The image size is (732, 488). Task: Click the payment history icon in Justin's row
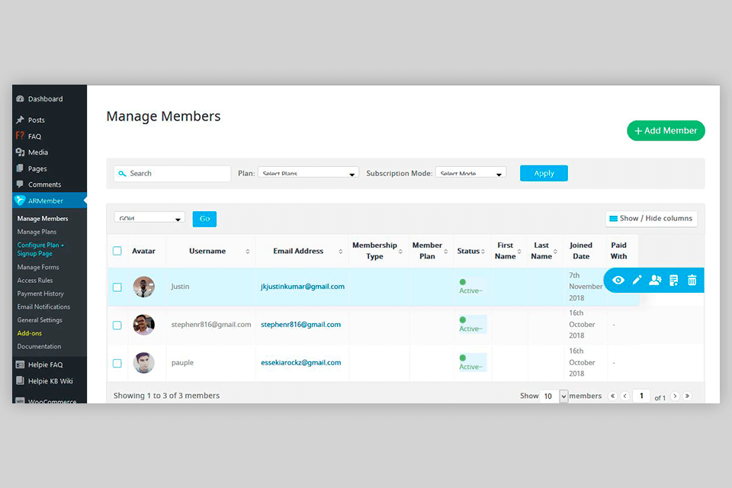(674, 281)
